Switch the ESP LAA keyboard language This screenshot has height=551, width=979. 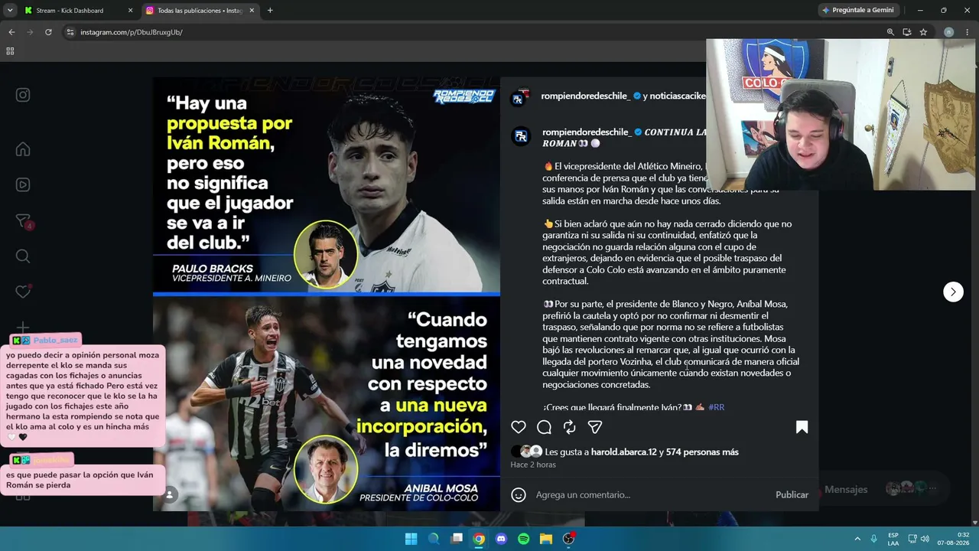point(893,539)
